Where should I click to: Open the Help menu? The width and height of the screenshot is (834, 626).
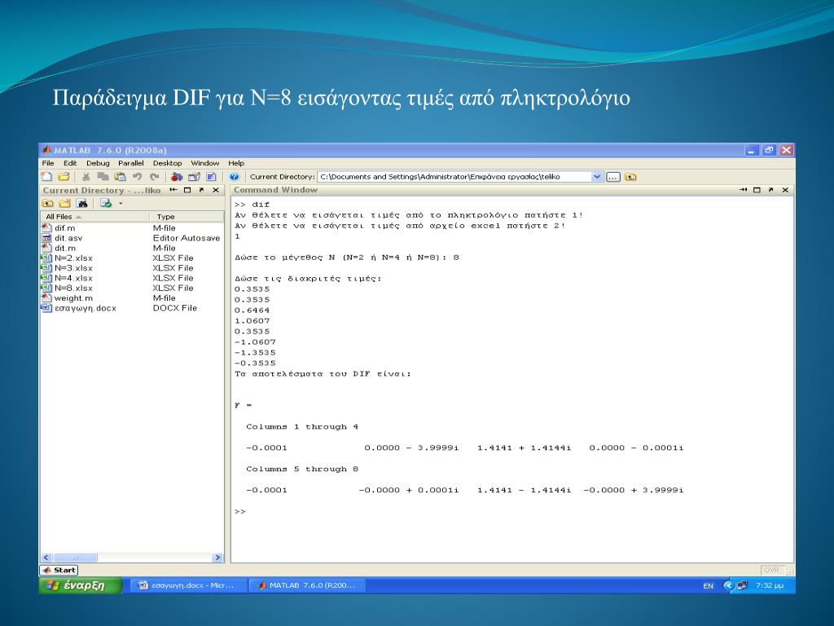click(236, 163)
